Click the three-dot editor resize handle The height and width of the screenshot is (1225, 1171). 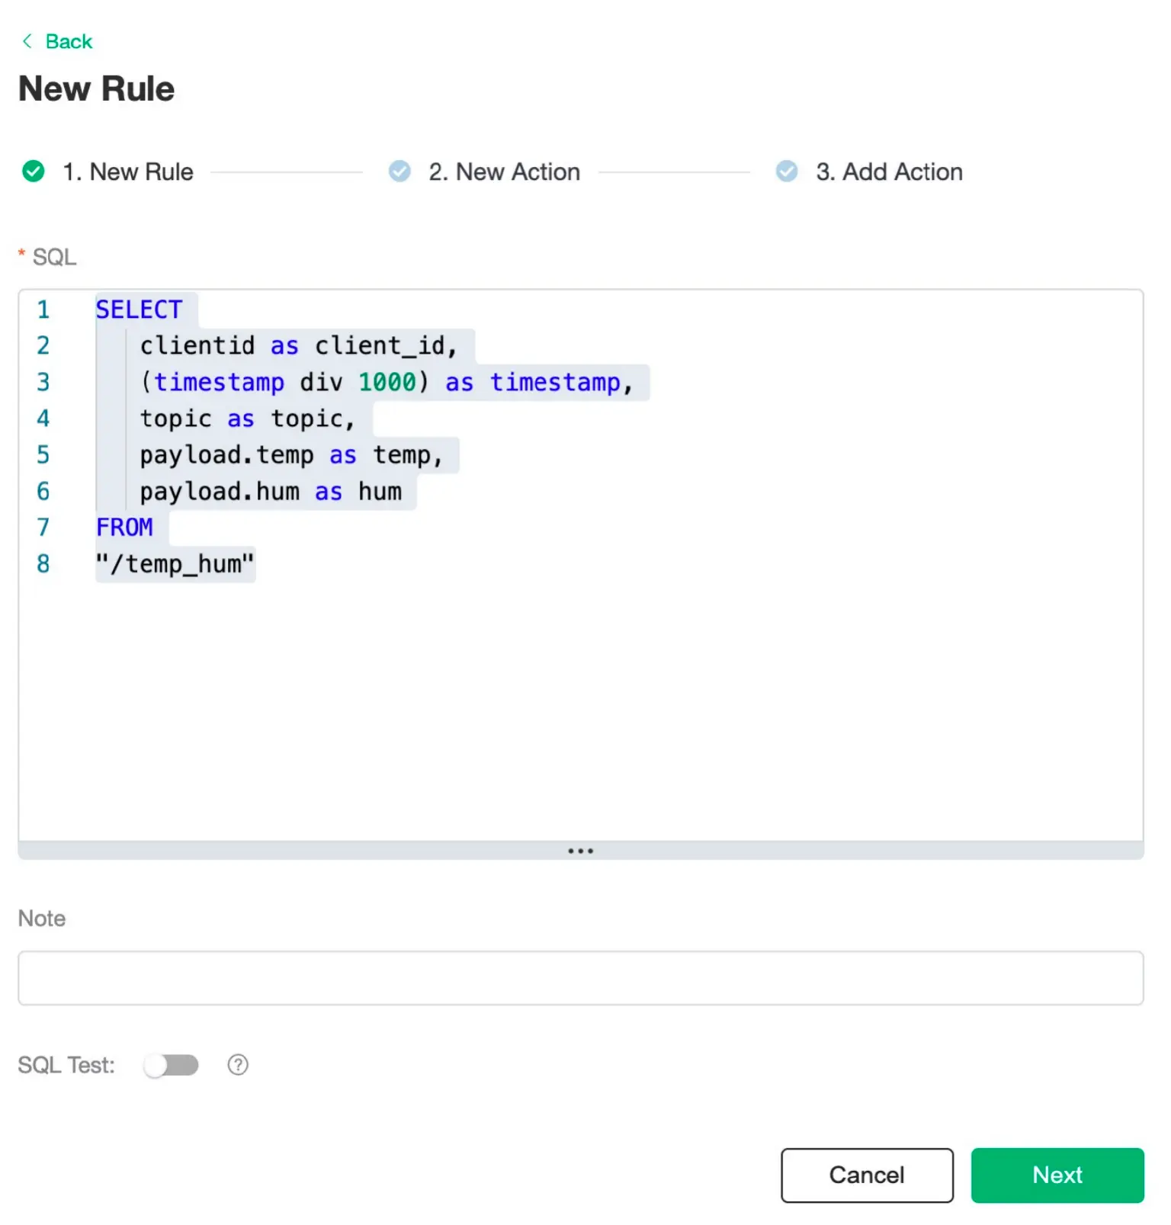(580, 851)
